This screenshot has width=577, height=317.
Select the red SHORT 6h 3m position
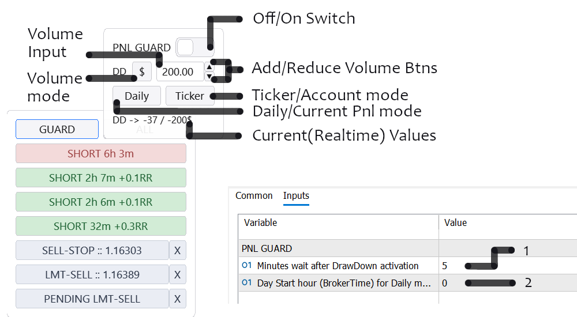pos(101,154)
